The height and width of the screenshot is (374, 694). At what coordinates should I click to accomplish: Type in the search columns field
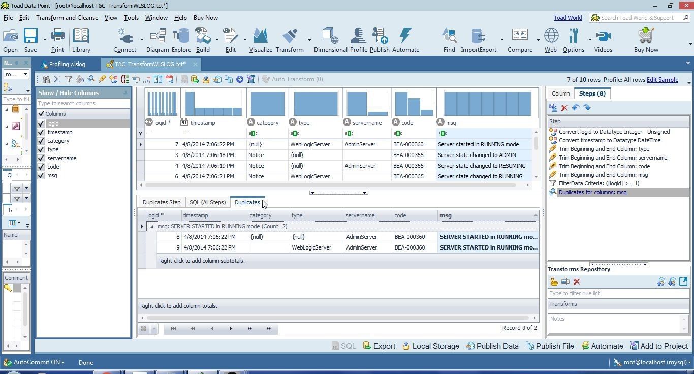(83, 103)
